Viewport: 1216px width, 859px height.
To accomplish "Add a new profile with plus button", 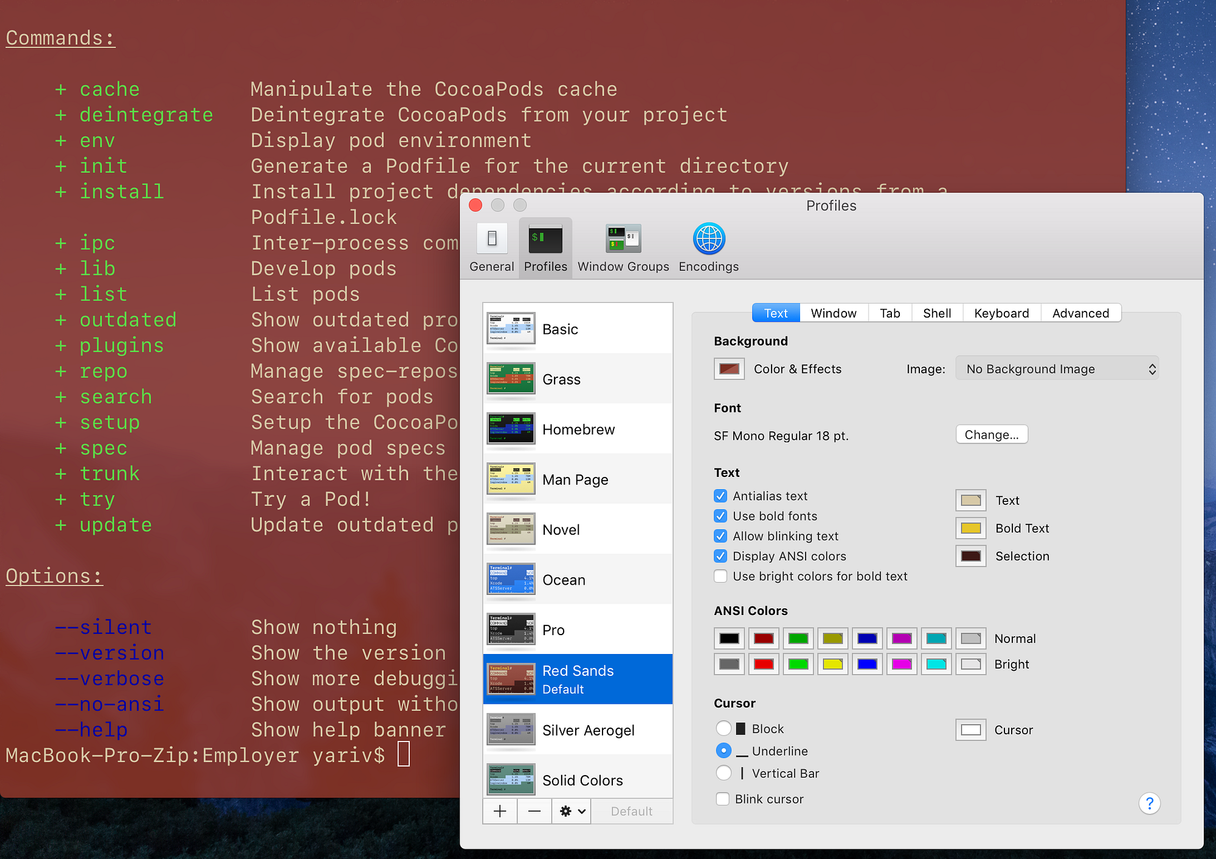I will pos(500,811).
